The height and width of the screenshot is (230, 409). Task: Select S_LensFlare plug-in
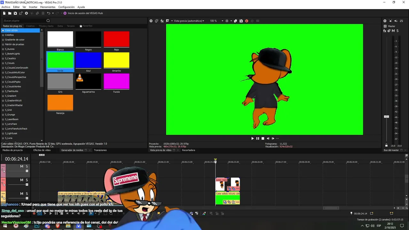coord(11,124)
